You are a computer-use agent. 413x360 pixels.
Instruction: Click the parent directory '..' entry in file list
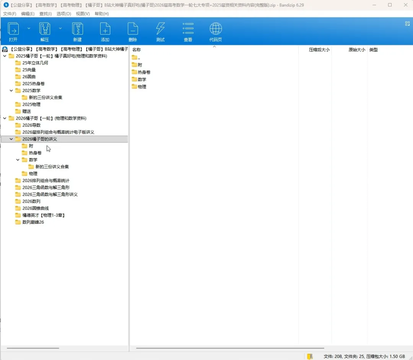(x=136, y=57)
